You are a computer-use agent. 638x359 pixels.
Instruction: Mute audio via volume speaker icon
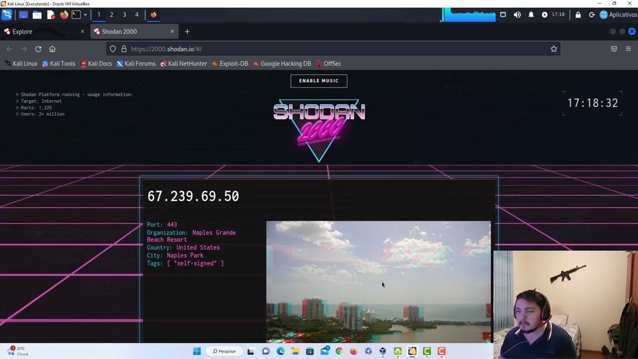click(517, 15)
